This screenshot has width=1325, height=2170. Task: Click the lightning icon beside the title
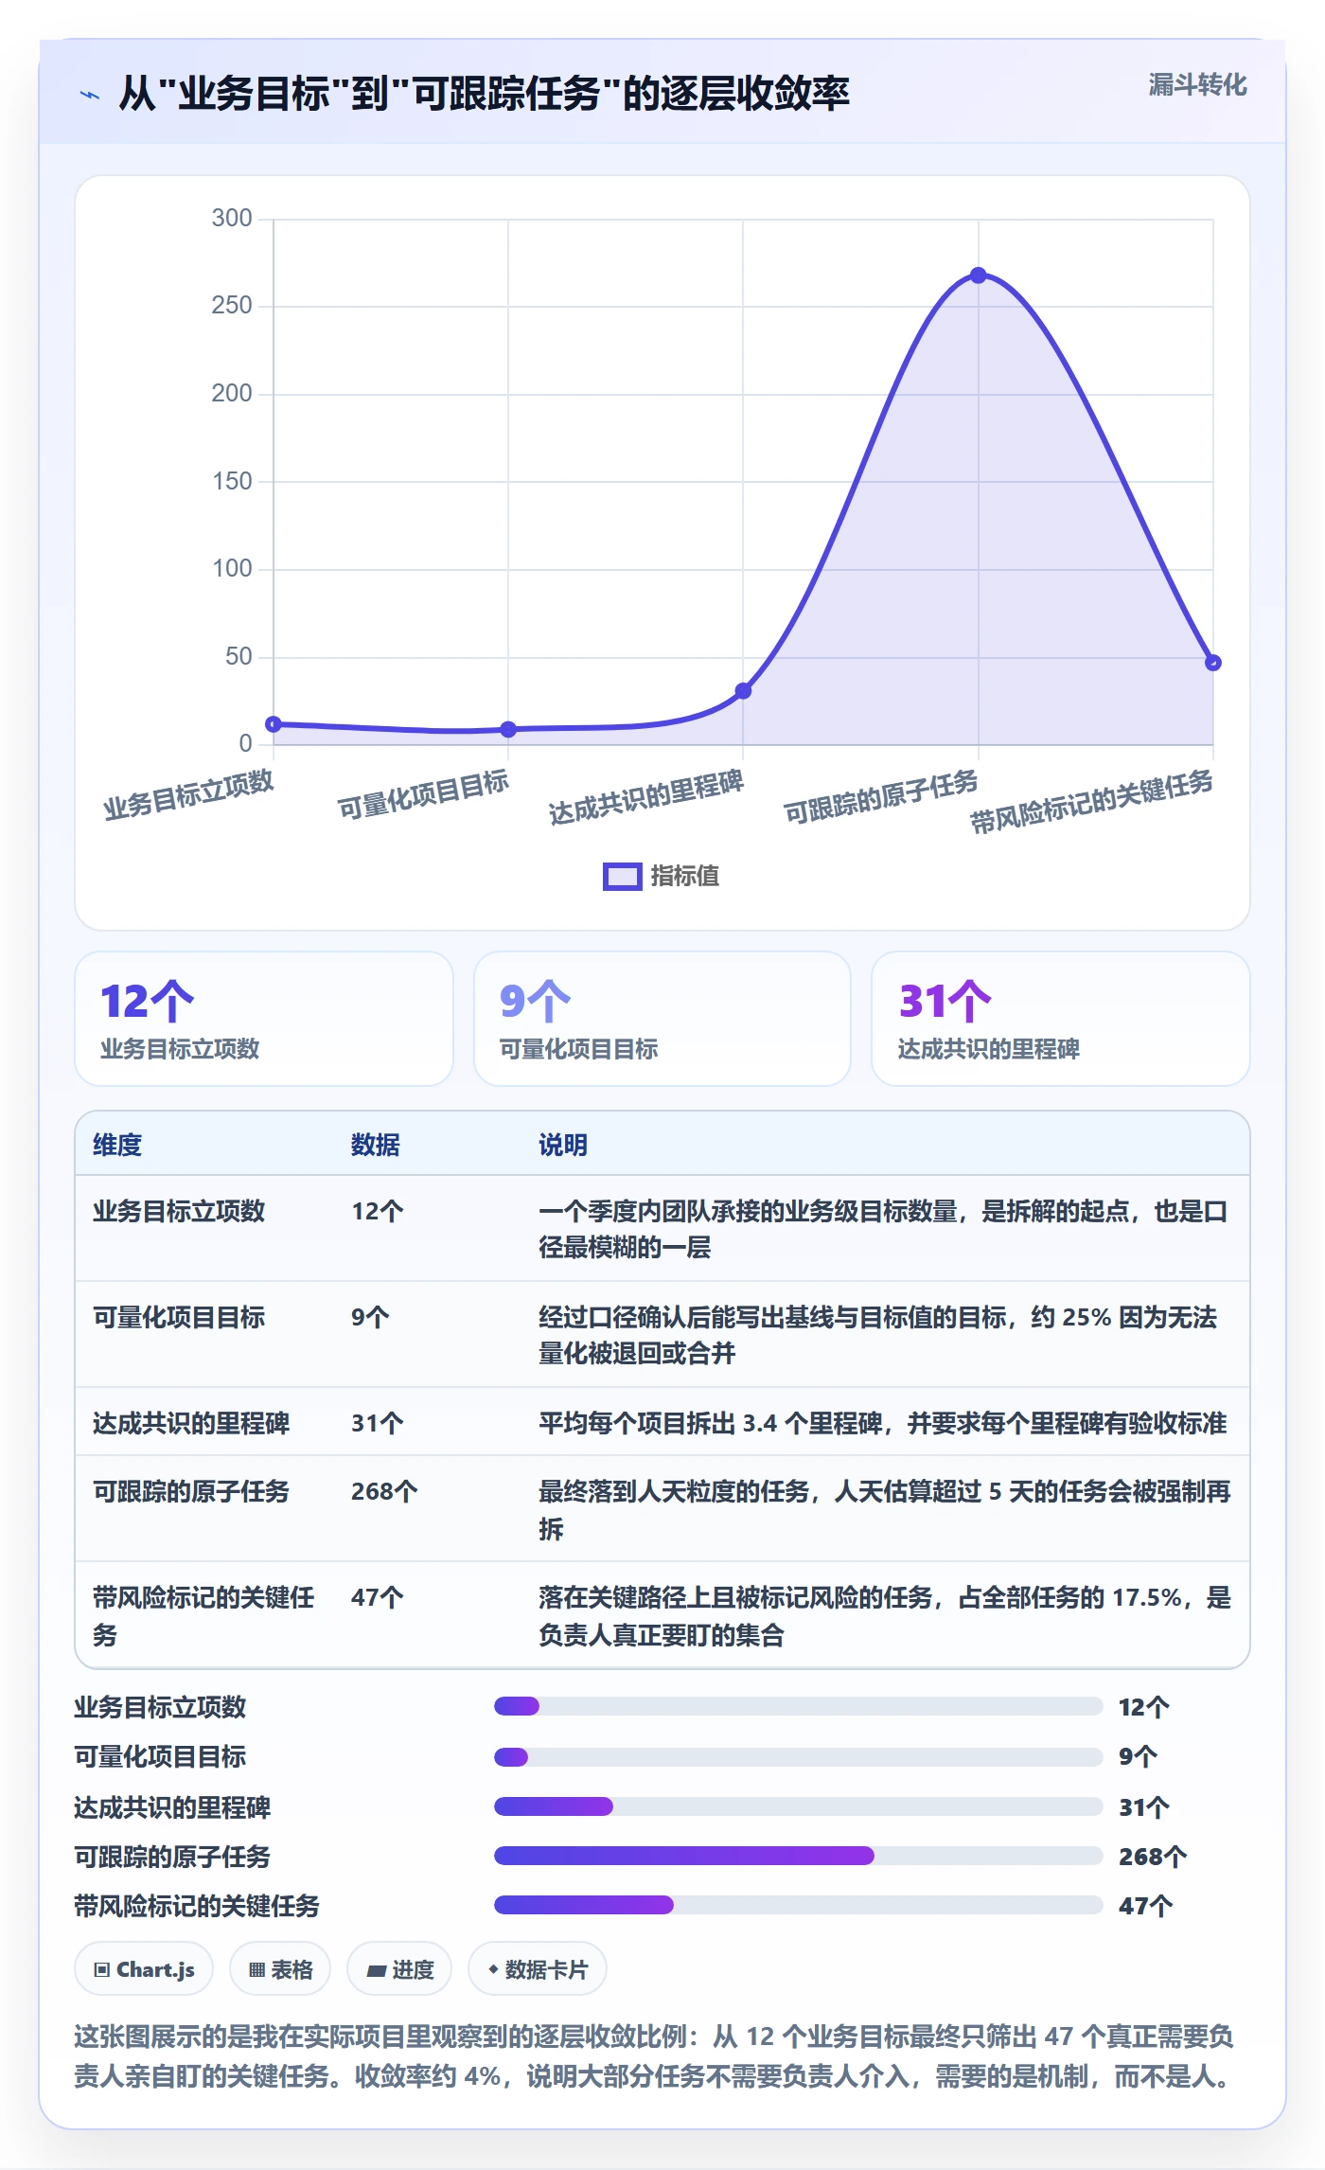click(90, 95)
